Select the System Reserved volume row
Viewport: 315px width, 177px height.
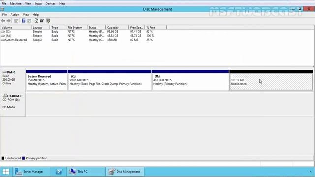pyautogui.click(x=84, y=40)
